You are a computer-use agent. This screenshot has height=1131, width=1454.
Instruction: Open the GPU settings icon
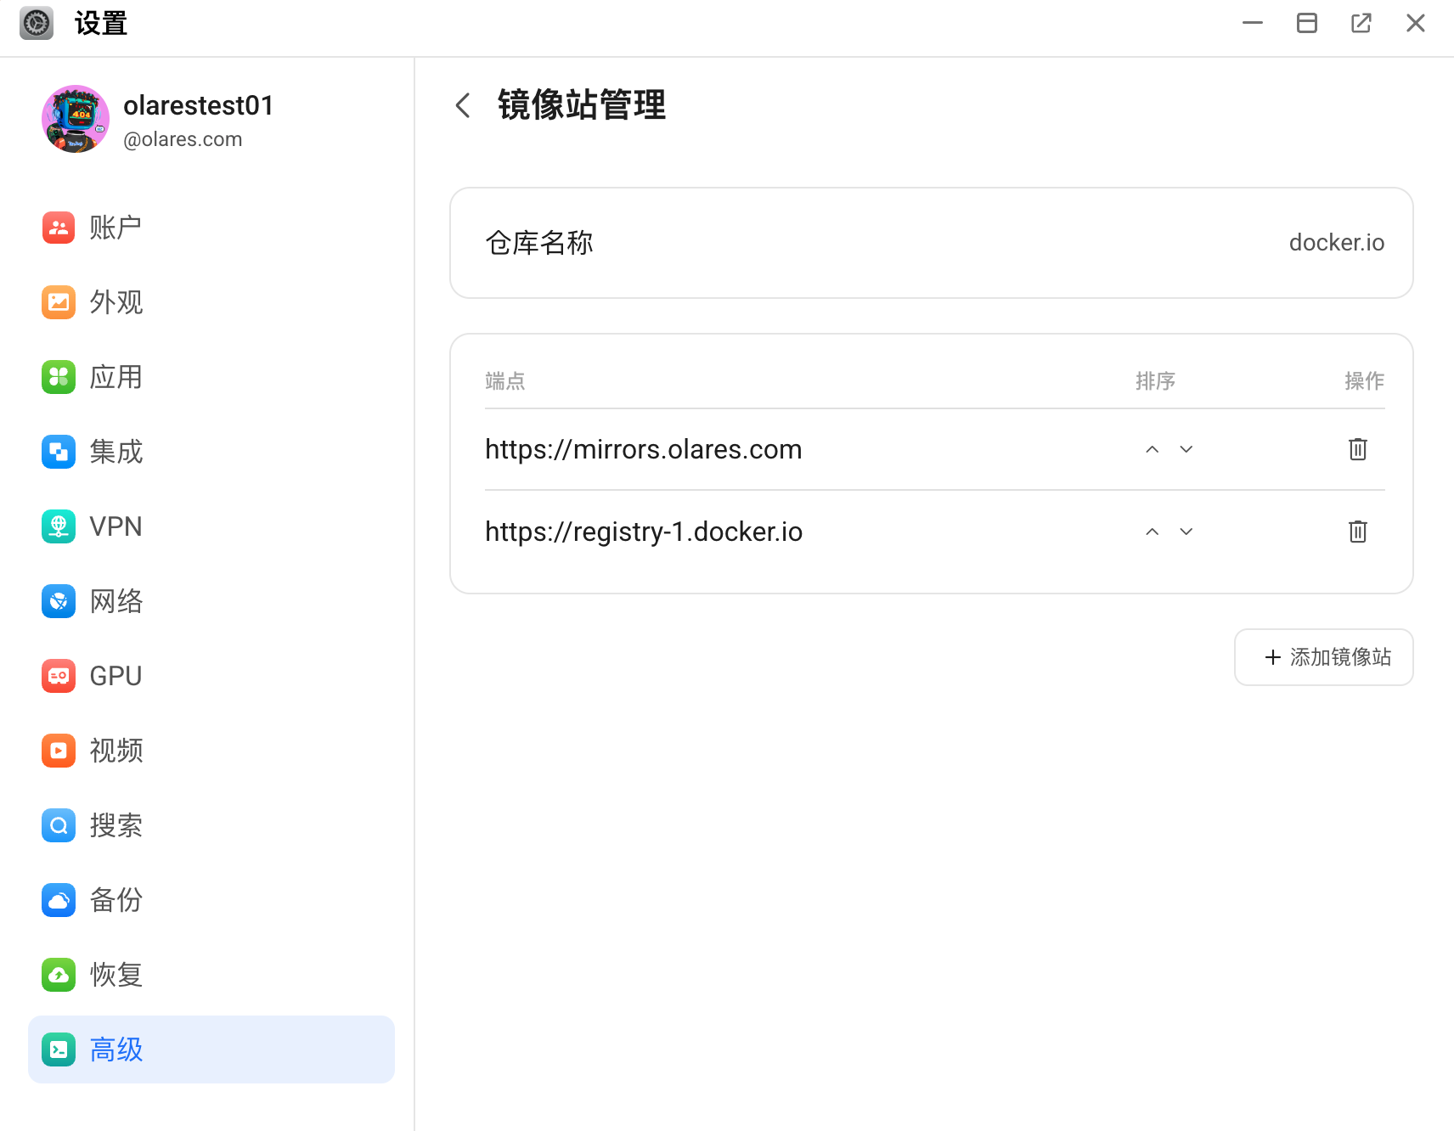click(x=58, y=675)
